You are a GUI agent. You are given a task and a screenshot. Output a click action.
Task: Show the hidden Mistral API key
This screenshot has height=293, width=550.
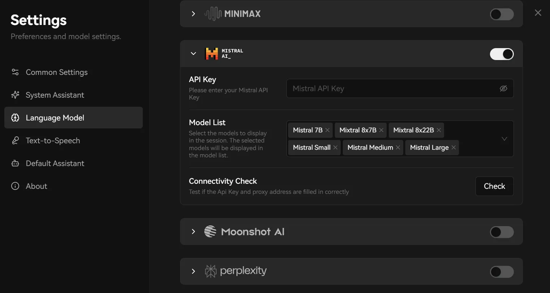[x=503, y=89]
